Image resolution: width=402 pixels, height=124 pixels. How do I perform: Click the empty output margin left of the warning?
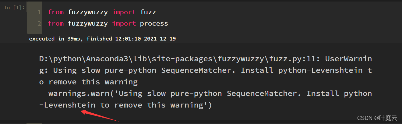[x=18, y=82]
